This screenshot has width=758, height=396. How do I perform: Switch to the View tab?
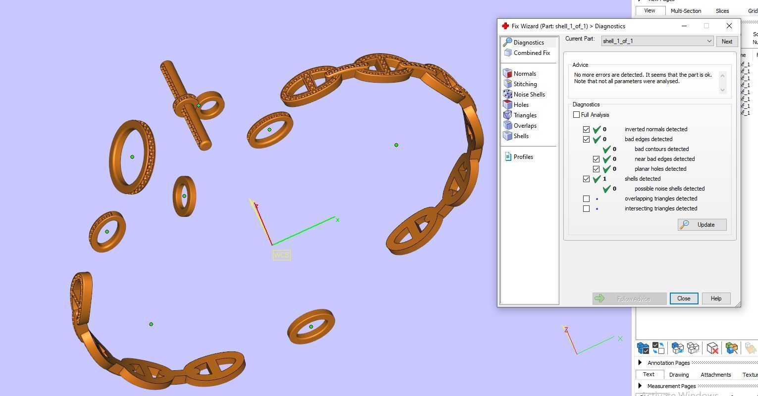(650, 10)
